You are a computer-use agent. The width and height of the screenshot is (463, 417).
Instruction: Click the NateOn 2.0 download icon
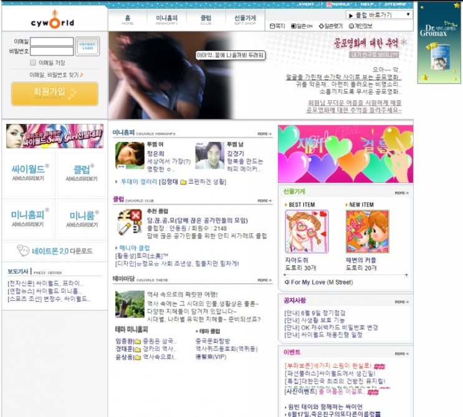(22, 250)
